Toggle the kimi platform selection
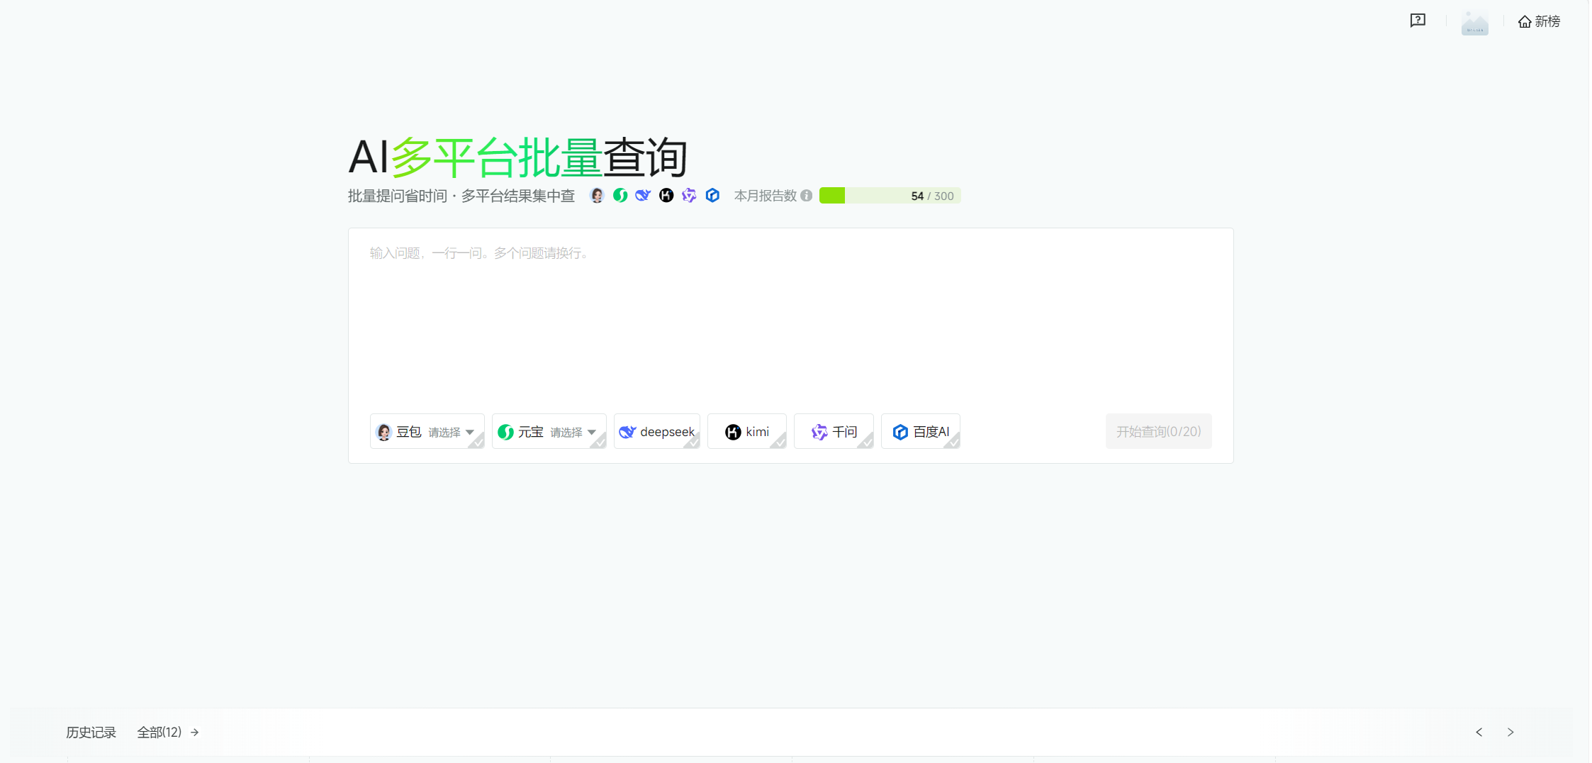Screen dimensions: 1592x763 pyautogui.click(x=747, y=431)
